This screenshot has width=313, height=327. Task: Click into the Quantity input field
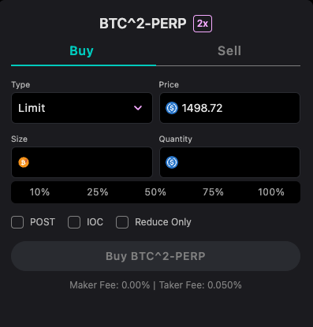pos(229,162)
